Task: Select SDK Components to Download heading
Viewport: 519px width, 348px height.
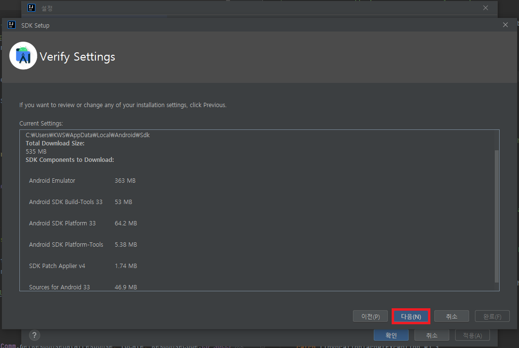Action: pos(70,160)
